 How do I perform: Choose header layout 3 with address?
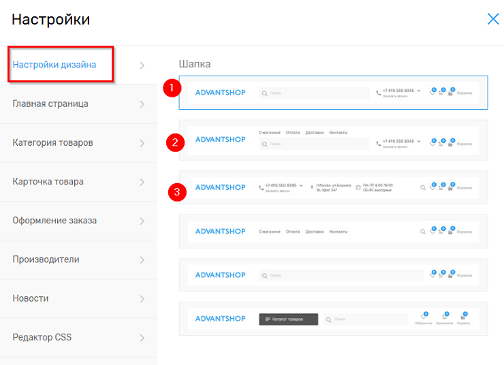[333, 187]
